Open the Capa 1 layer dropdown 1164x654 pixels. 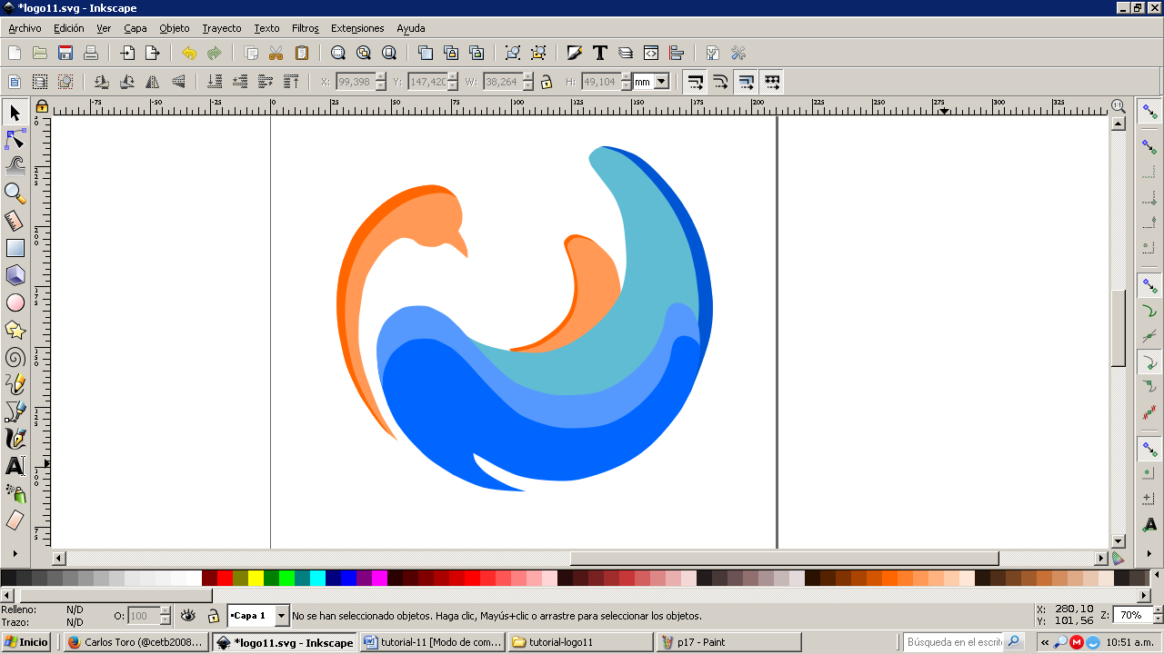coord(281,616)
